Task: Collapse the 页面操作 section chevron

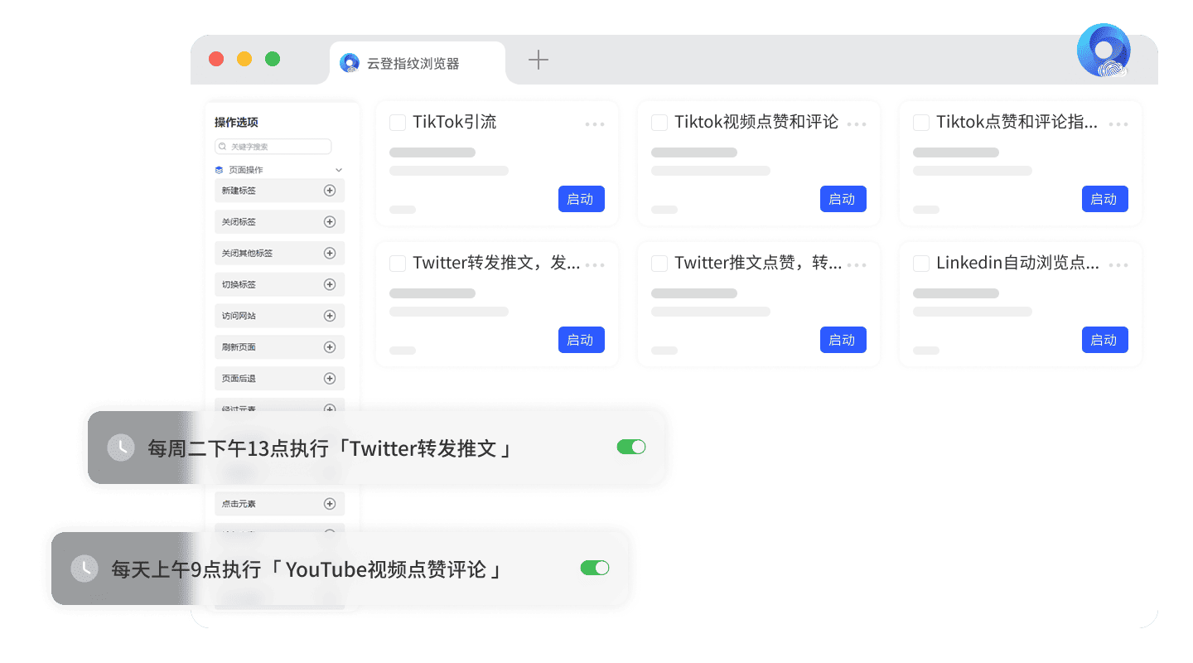Action: [338, 170]
